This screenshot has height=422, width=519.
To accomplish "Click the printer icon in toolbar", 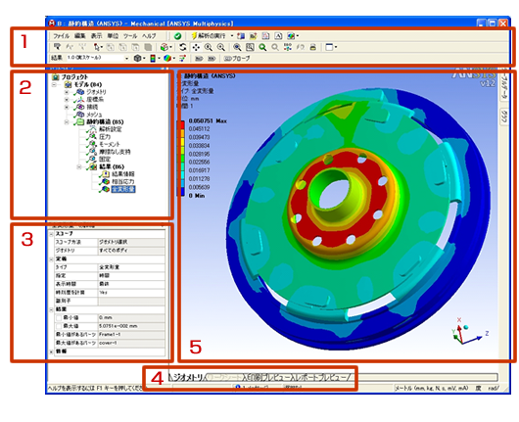I will coord(312,47).
